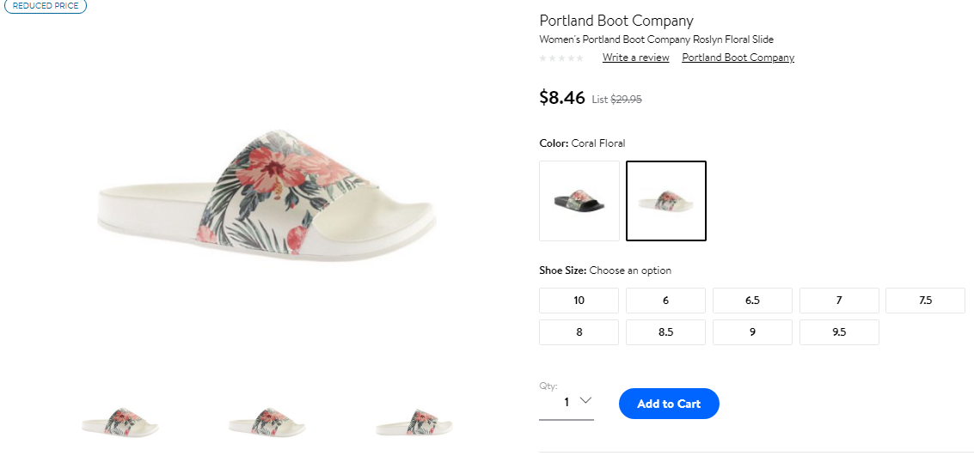Click the Add to Cart button
The height and width of the screenshot is (462, 974).
(669, 404)
